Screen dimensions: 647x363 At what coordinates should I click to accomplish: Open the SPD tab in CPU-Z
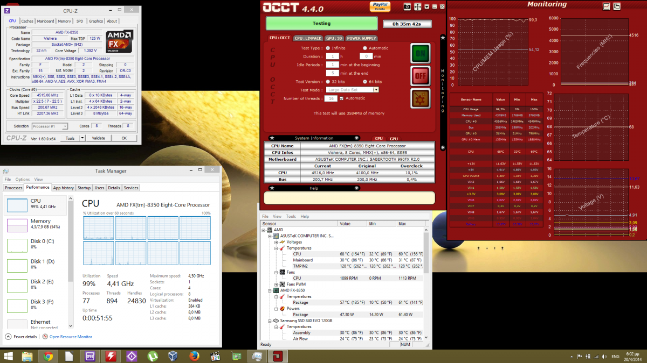(80, 21)
